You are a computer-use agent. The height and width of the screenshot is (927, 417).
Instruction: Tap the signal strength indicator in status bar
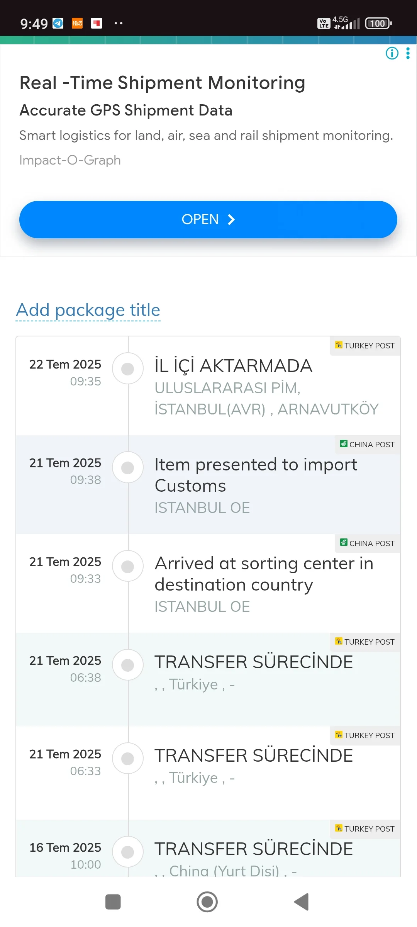pos(347,24)
